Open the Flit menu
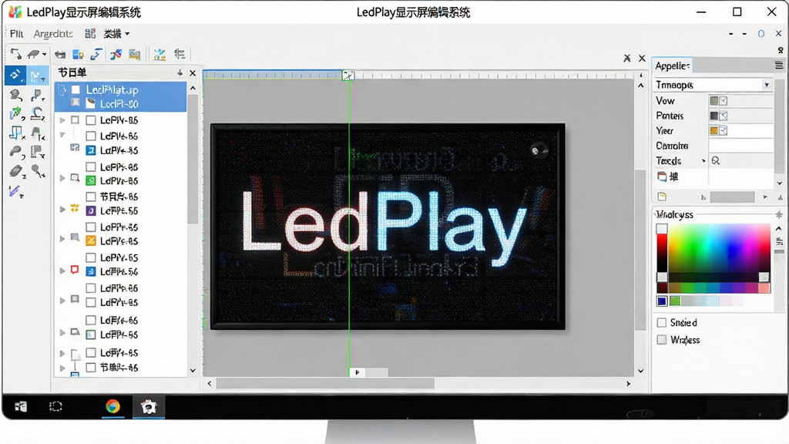The height and width of the screenshot is (444, 789). 17,34
